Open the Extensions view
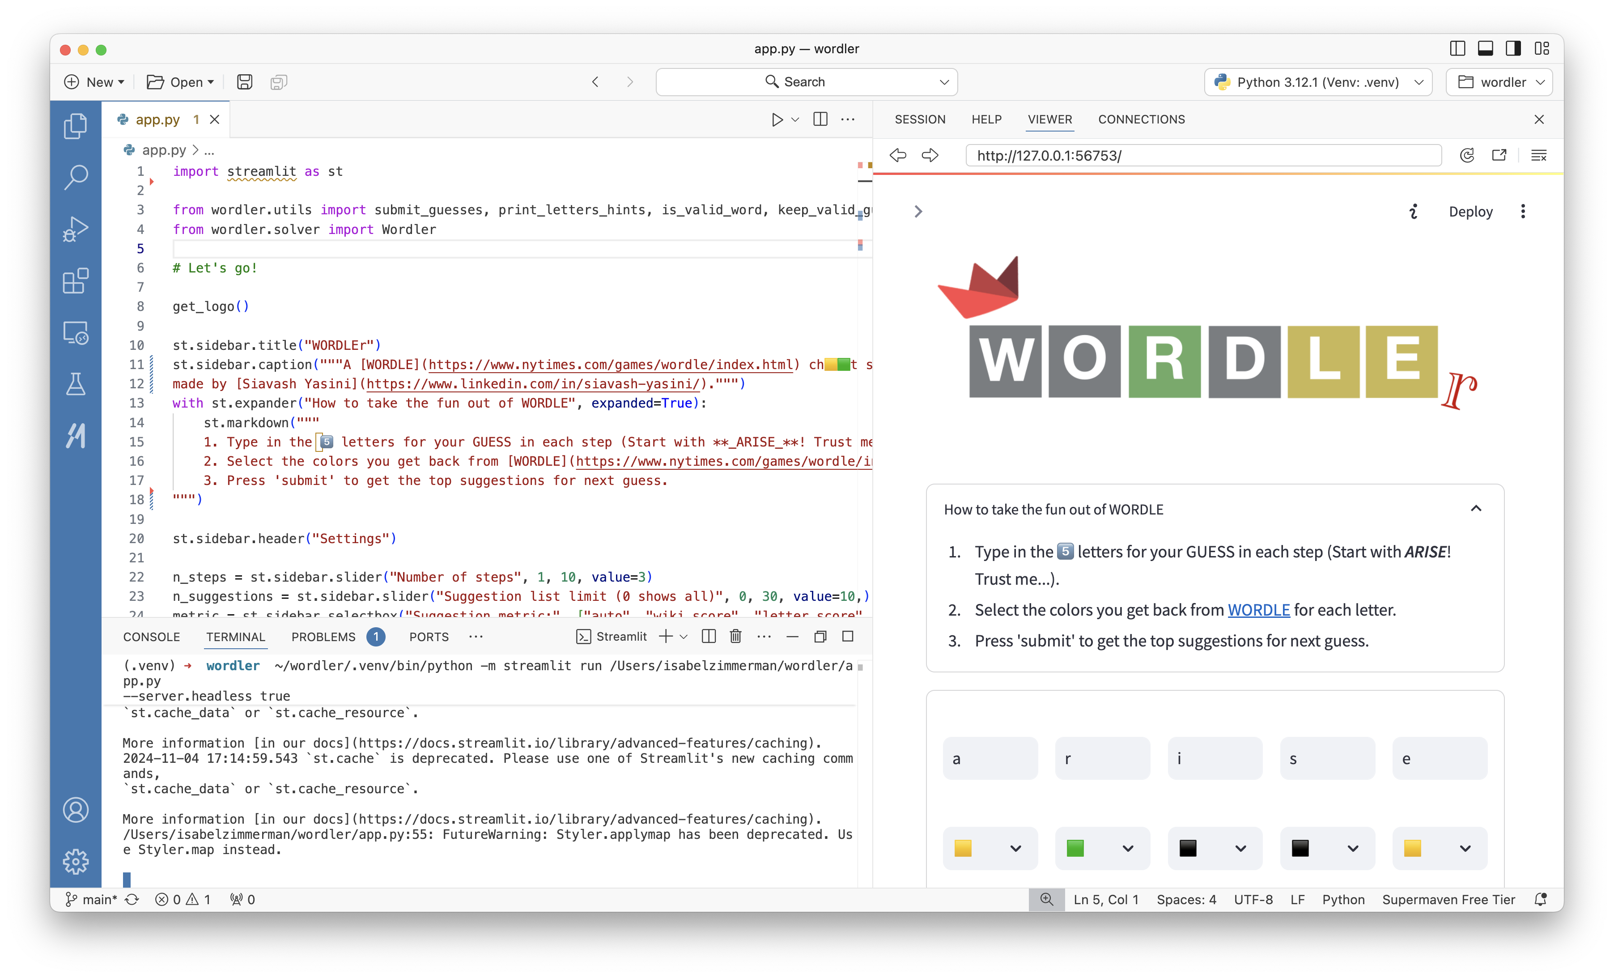 click(75, 281)
